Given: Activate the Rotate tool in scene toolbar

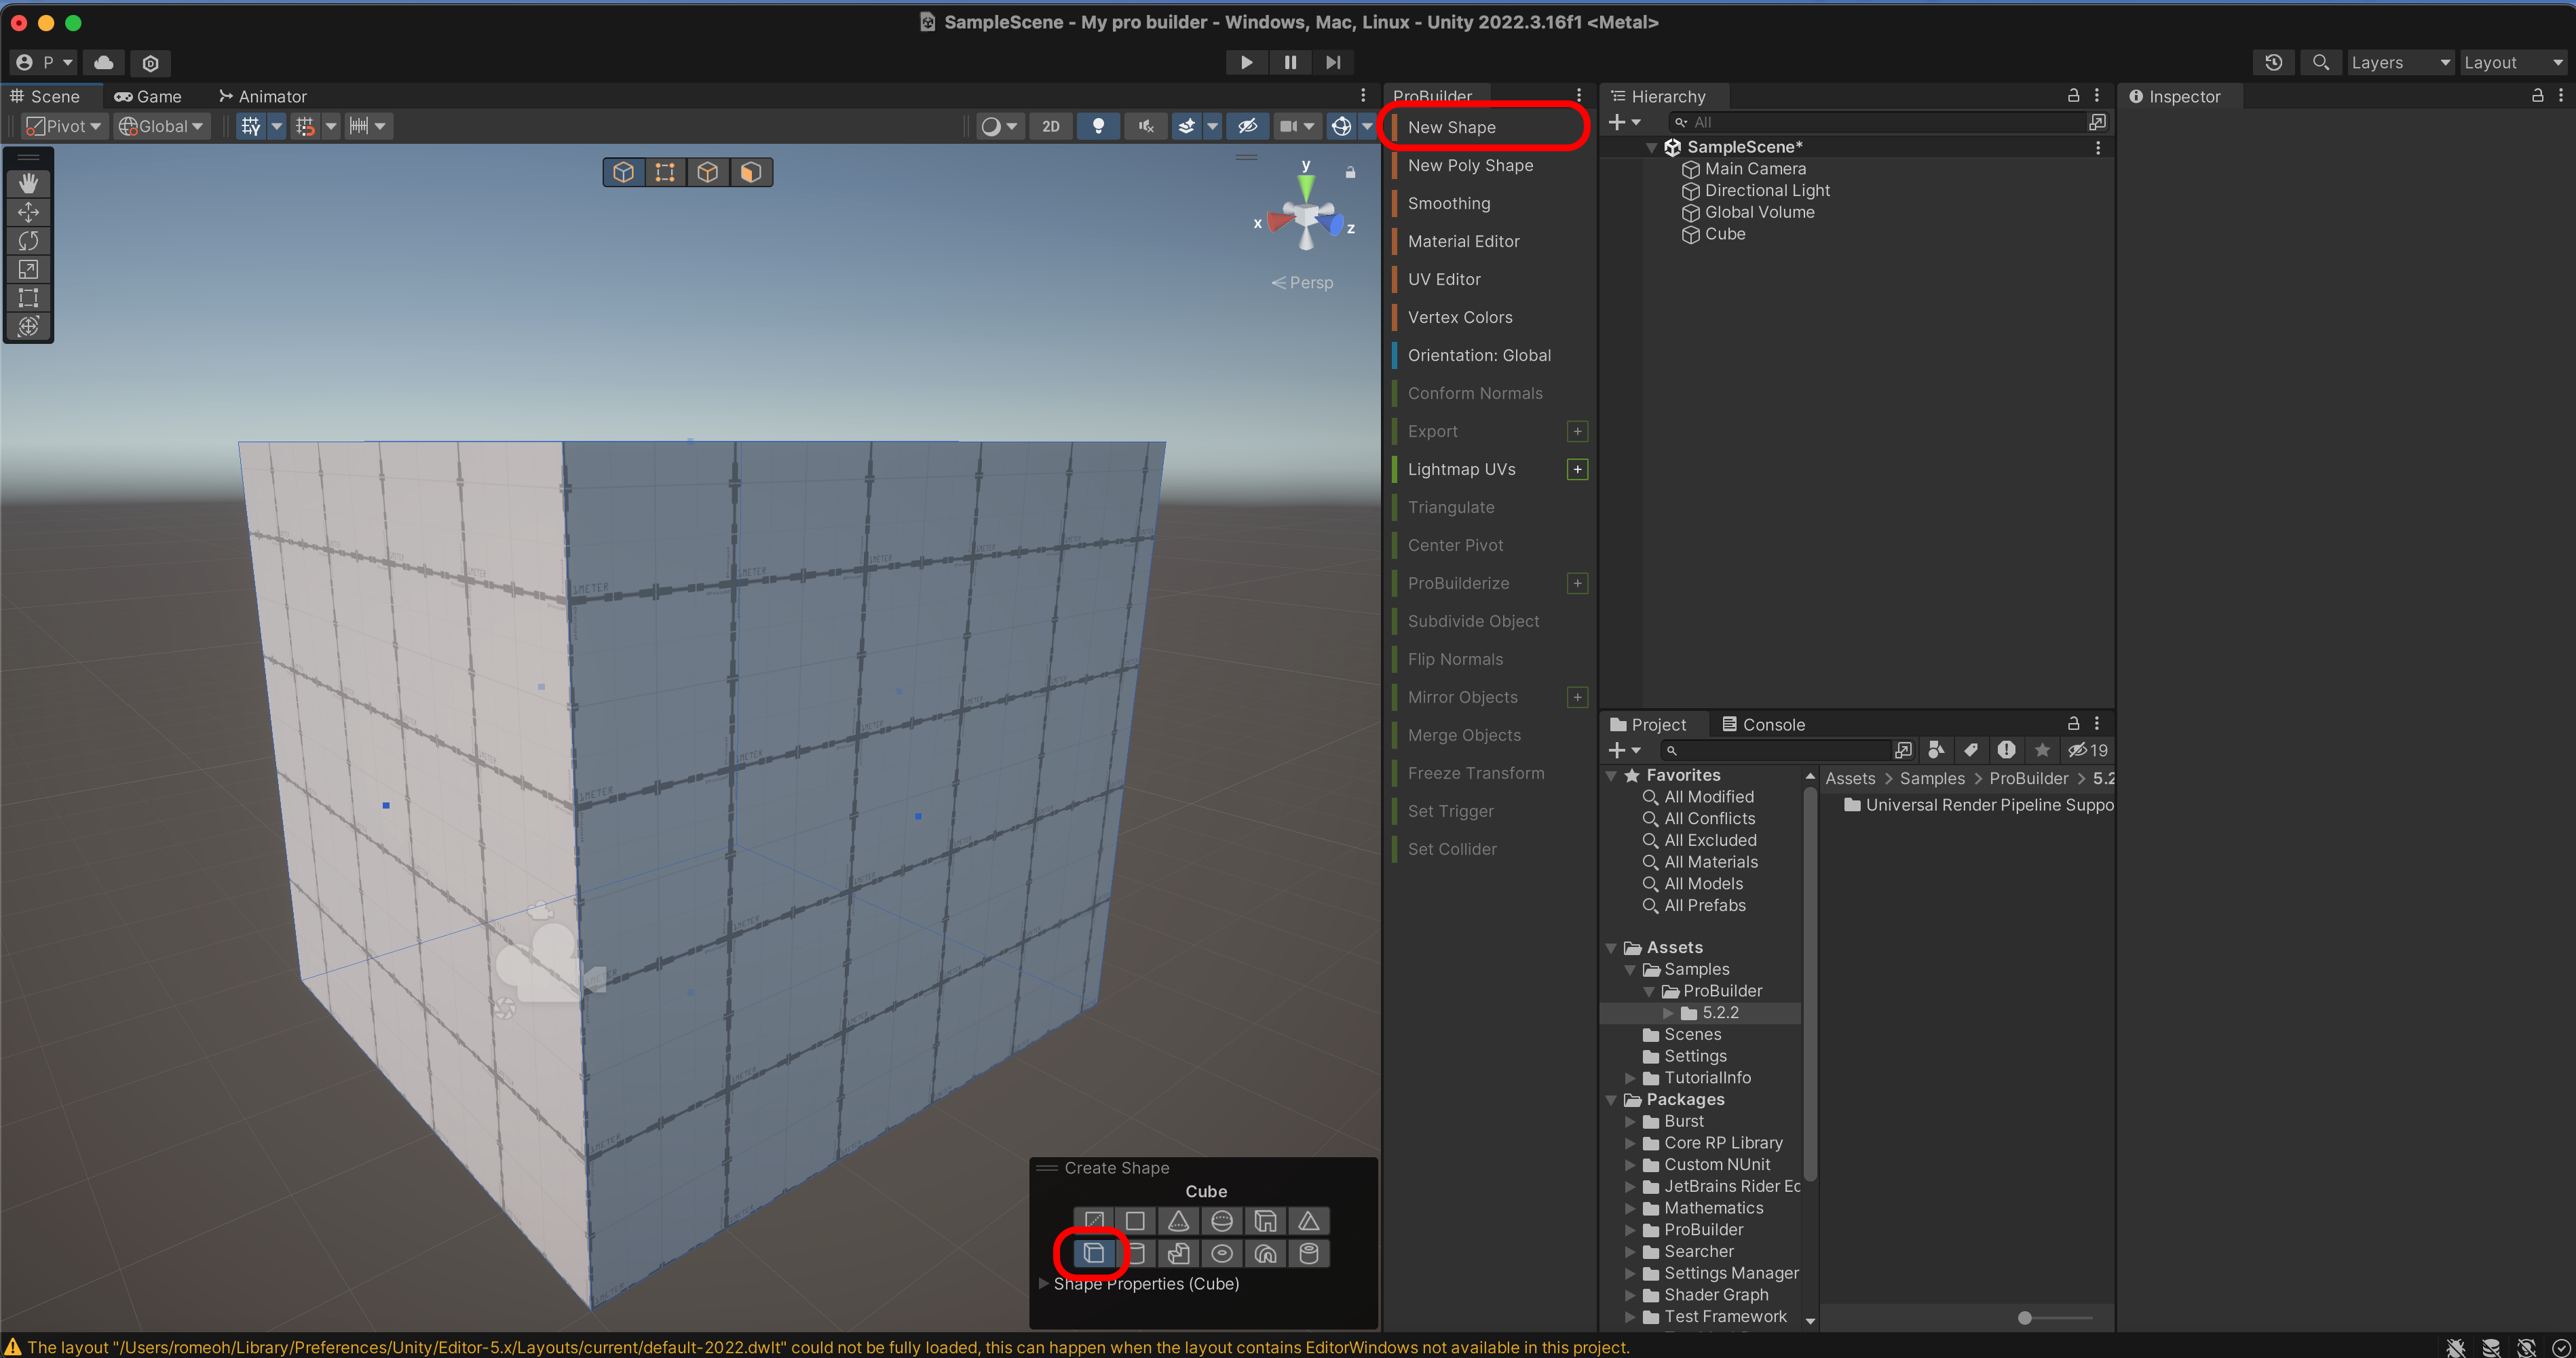Looking at the screenshot, I should [28, 241].
